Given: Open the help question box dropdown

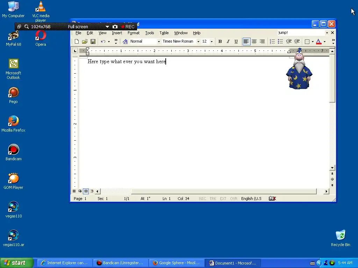Looking at the screenshot, I should pos(327,33).
